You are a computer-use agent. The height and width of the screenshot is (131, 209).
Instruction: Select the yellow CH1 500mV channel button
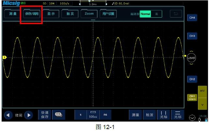191,97
